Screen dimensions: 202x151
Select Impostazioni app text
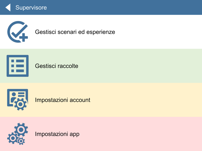(57, 134)
